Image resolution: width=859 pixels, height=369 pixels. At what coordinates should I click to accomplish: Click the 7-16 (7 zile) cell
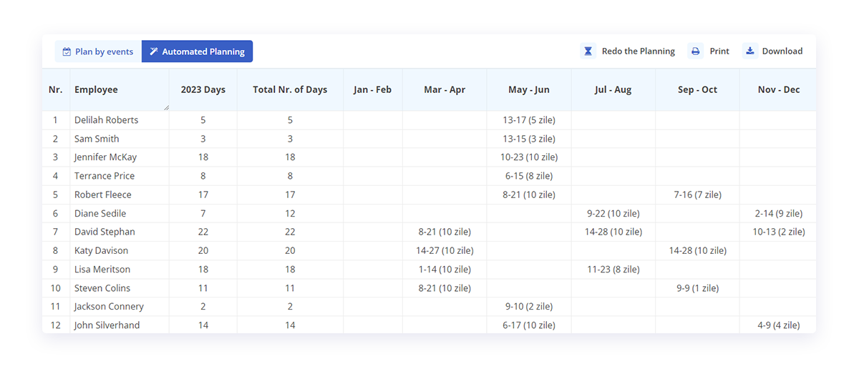point(698,195)
